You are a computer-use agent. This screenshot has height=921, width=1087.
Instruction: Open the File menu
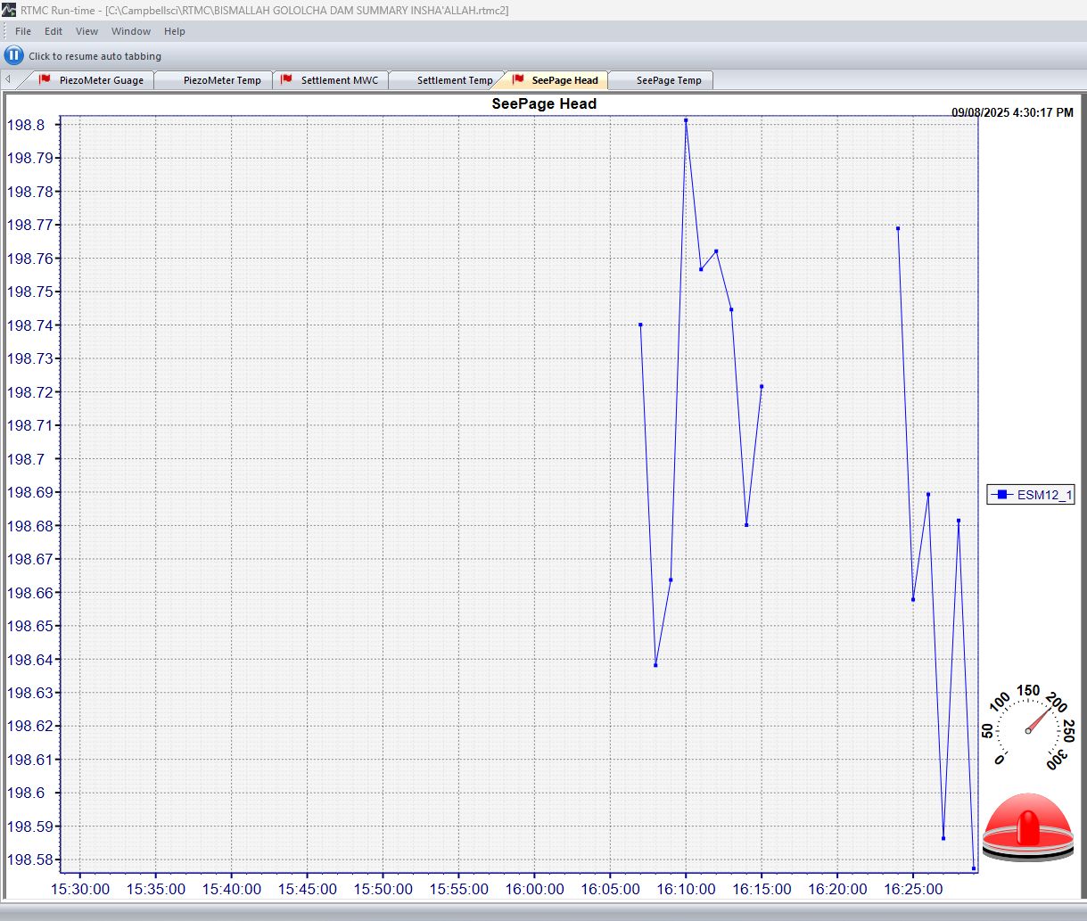tap(23, 31)
